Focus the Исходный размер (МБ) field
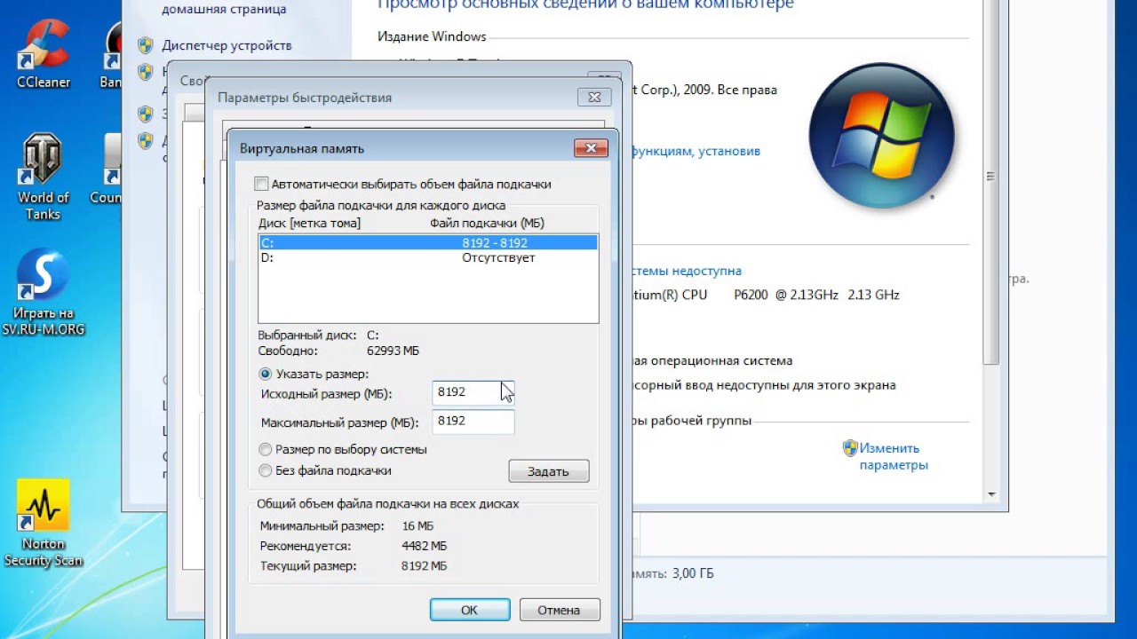This screenshot has height=639, width=1137. tap(473, 392)
